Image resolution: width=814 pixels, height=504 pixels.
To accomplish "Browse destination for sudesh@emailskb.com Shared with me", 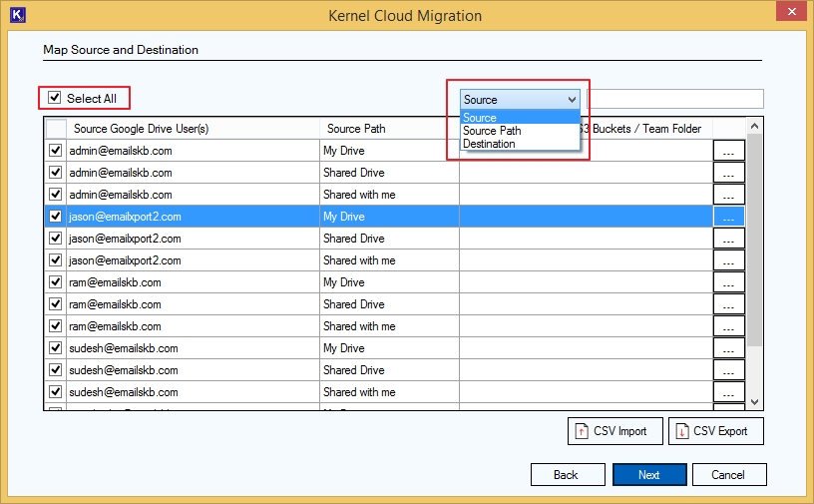I will pyautogui.click(x=729, y=392).
